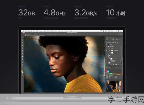Click the foreground color swatch in toolbar
This screenshot has width=144, height=105.
click(22, 72)
